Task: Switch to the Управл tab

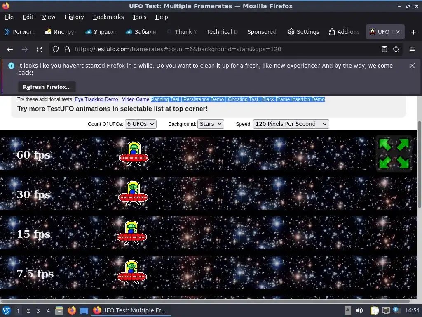Action: pos(101,32)
